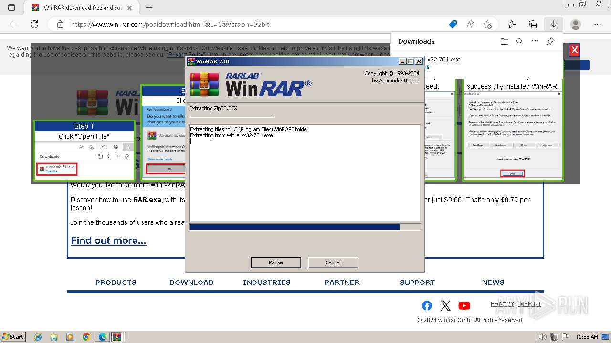Open Action Center flag icon
Viewport: 611px width, 343px height.
point(566,337)
